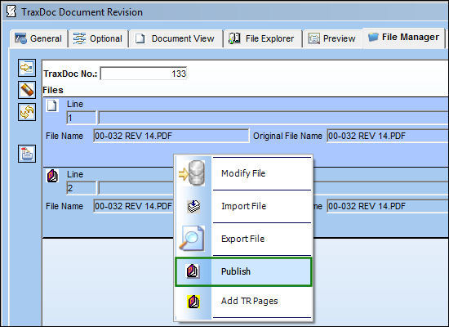Switch to the Document View tab
Screen dimensions: 449x327
176,38
